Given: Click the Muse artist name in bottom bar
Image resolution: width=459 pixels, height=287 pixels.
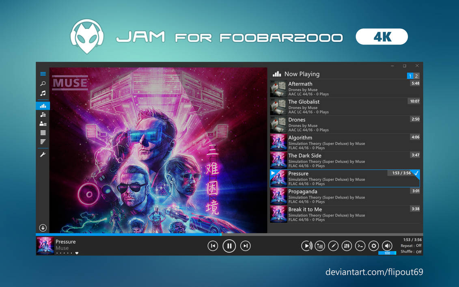Looking at the screenshot, I should coord(62,248).
